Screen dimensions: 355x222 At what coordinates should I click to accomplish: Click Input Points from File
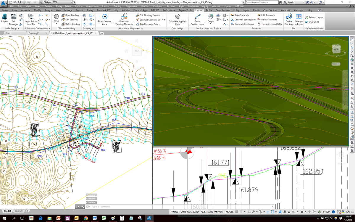tap(31, 19)
